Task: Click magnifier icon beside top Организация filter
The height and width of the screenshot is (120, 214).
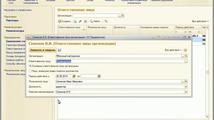Action: (123, 16)
